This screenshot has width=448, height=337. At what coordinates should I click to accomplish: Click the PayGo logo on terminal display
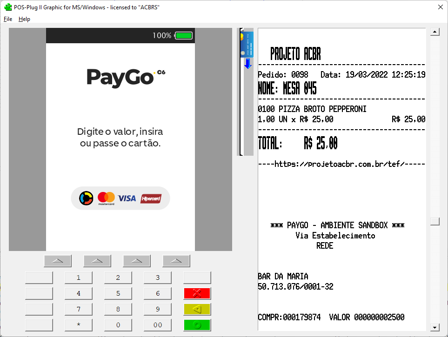click(x=126, y=78)
